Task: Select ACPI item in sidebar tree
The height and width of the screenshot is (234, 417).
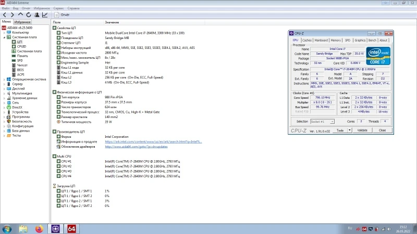Action: 20,75
